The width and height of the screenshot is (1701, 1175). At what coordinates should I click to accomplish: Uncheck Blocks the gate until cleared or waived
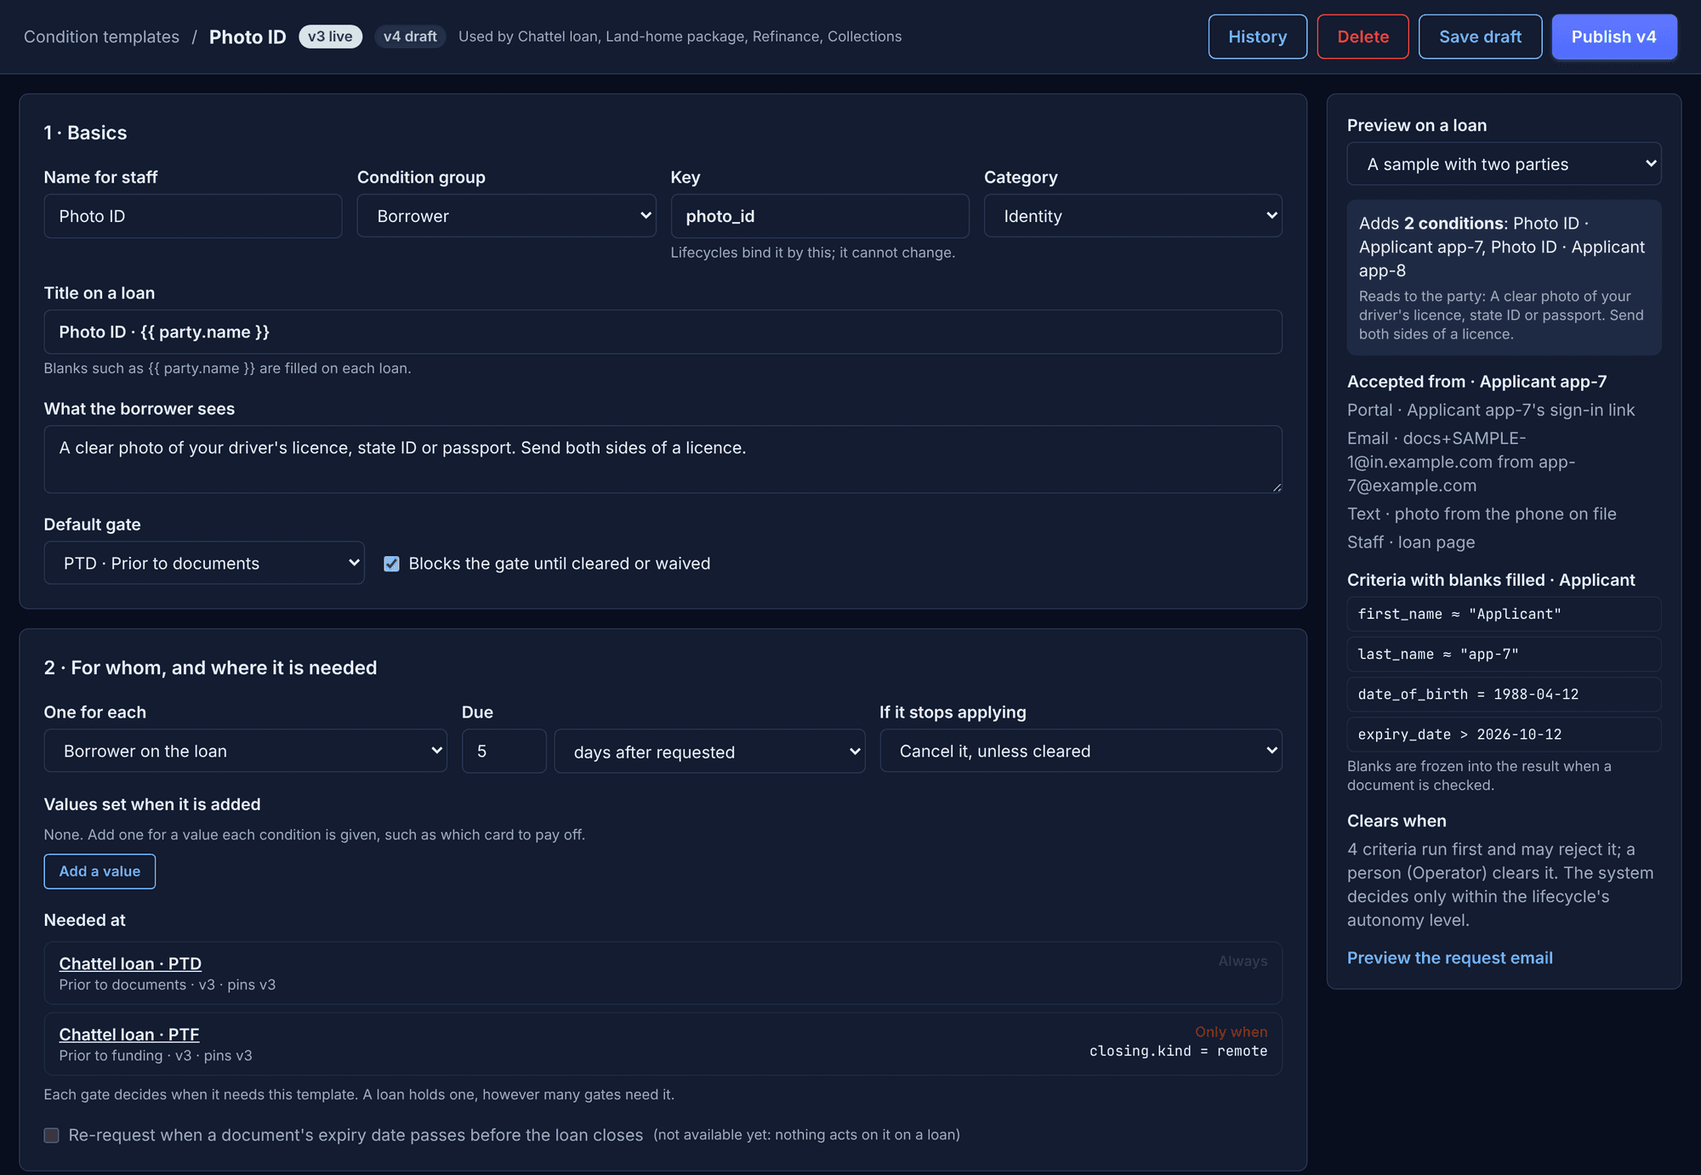point(391,564)
